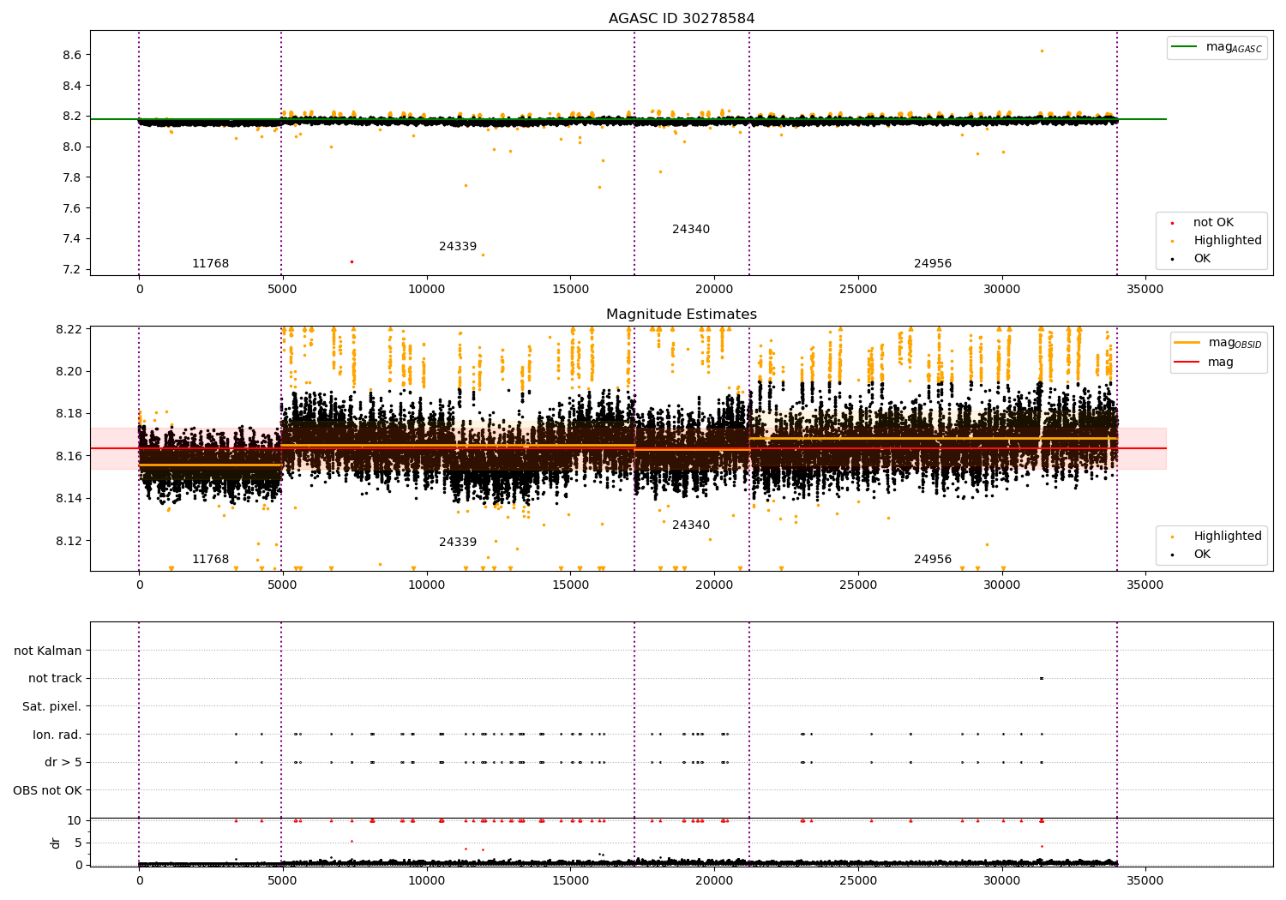Click OBSID label "24340" in the top plot
This screenshot has height=900, width=1286.
[x=691, y=230]
